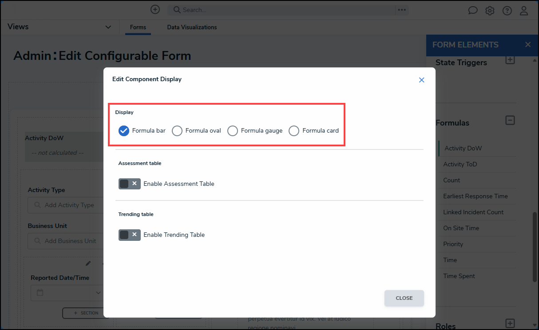
Task: Enable the Trending Table toggle
Action: (x=129, y=235)
